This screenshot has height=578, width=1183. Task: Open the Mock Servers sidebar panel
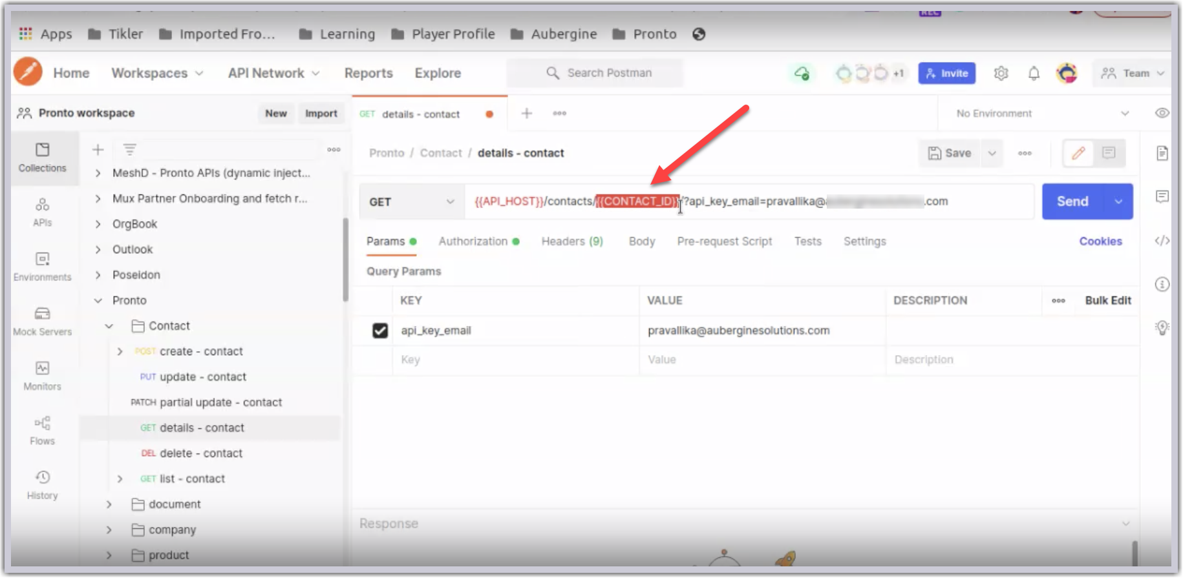point(42,322)
